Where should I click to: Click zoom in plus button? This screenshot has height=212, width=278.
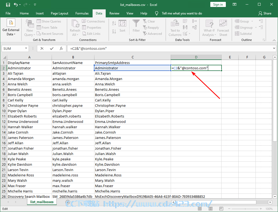pyautogui.click(x=261, y=209)
